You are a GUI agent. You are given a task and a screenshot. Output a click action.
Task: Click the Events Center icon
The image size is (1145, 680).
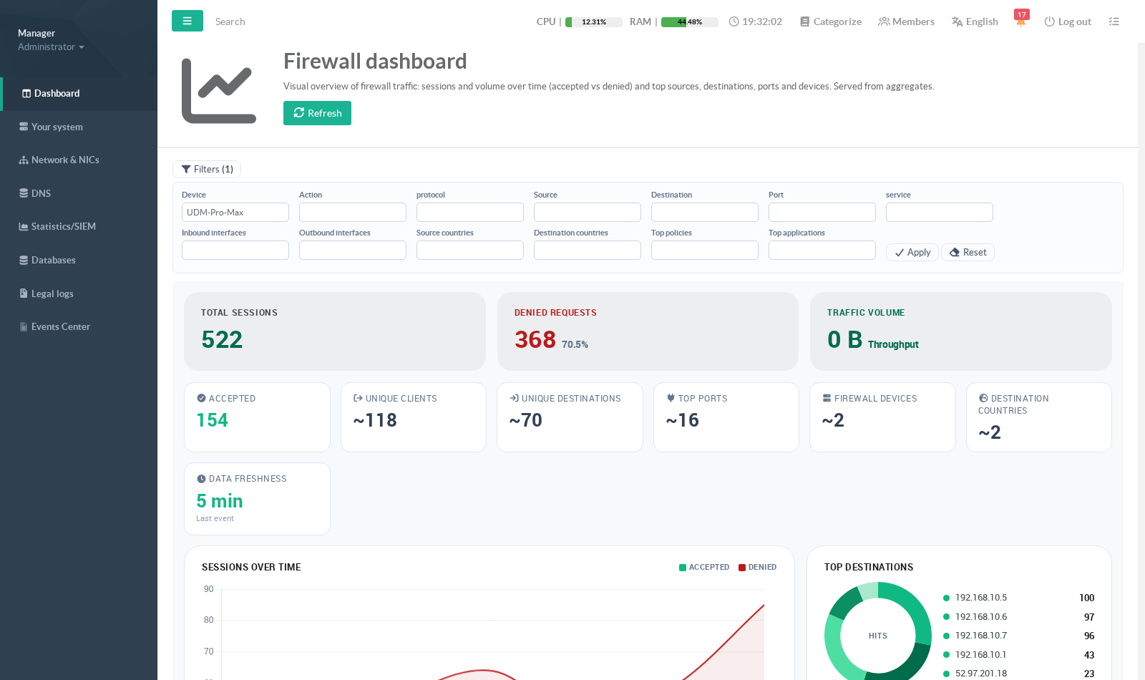pos(24,327)
